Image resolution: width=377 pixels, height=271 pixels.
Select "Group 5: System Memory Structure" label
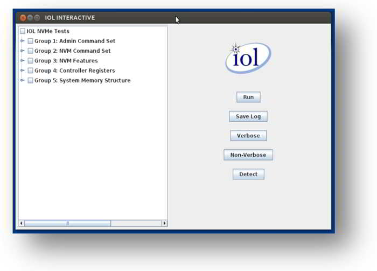[x=82, y=80]
